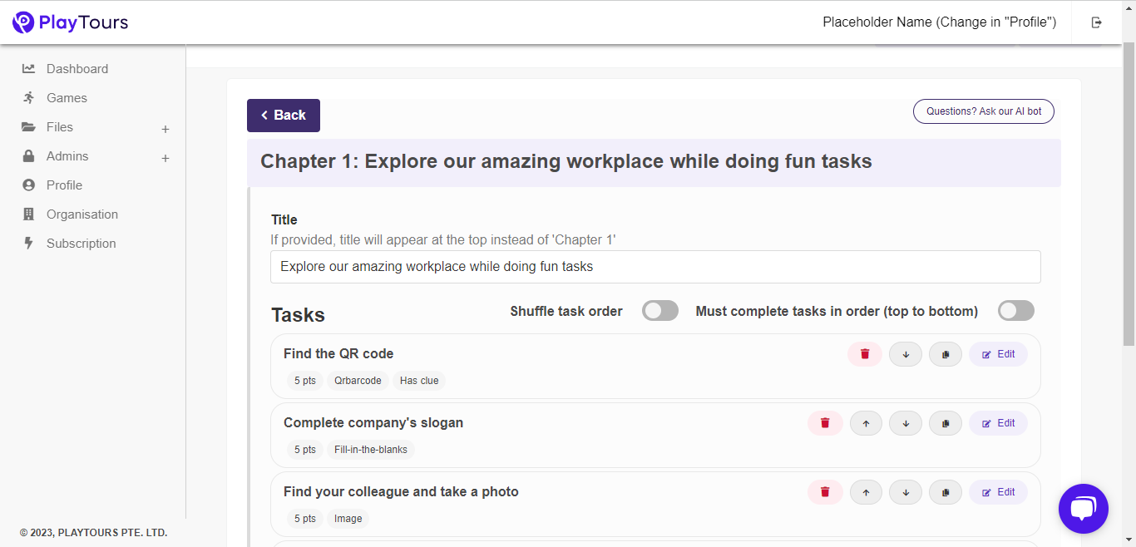Click the chapter Title input field
This screenshot has height=547, width=1136.
655,267
